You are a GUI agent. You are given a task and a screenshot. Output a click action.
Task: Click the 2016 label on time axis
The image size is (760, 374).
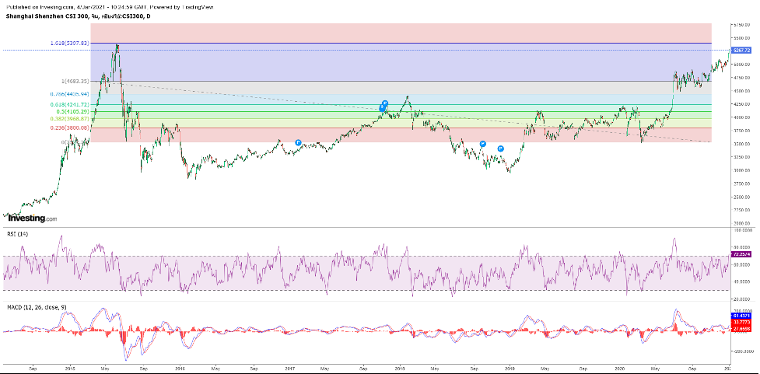pos(179,368)
